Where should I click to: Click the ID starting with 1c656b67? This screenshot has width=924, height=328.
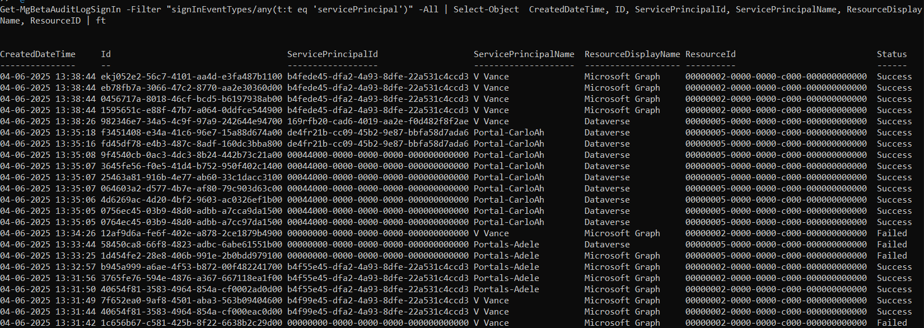(x=192, y=323)
